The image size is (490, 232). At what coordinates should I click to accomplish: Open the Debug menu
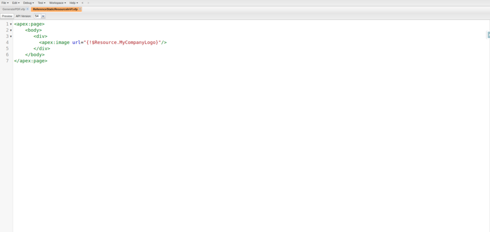tap(28, 3)
